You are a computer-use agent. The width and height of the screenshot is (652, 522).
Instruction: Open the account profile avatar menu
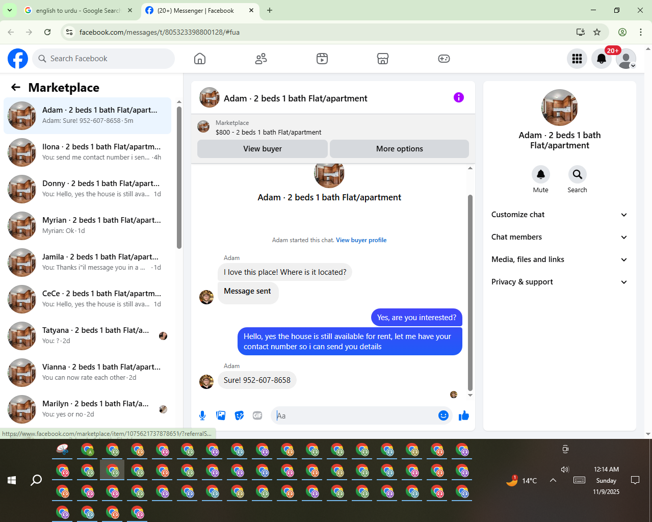click(x=626, y=59)
